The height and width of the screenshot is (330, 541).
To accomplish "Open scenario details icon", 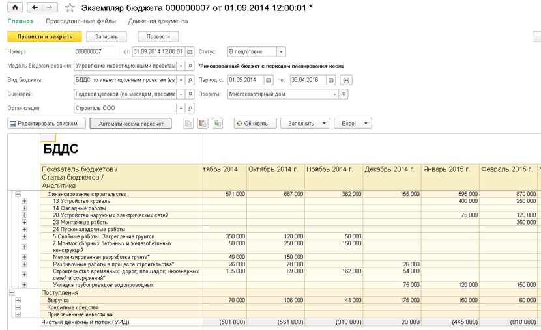I will 190,94.
